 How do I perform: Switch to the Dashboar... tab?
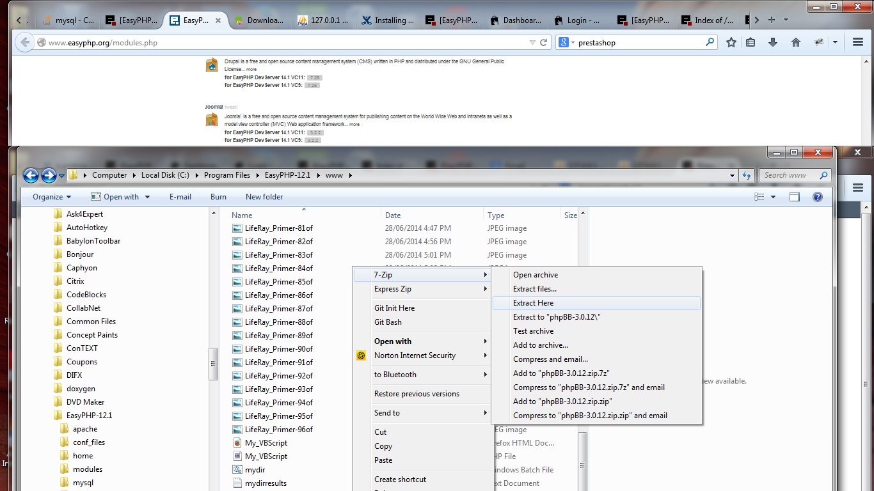516,20
